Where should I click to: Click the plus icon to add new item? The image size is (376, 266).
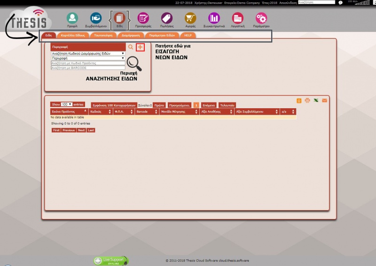140,47
